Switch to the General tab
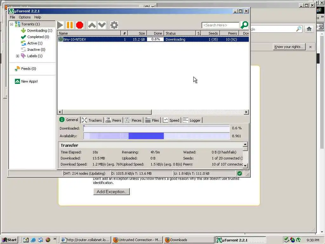Screen dimensions: 325x244 [x=69, y=120]
